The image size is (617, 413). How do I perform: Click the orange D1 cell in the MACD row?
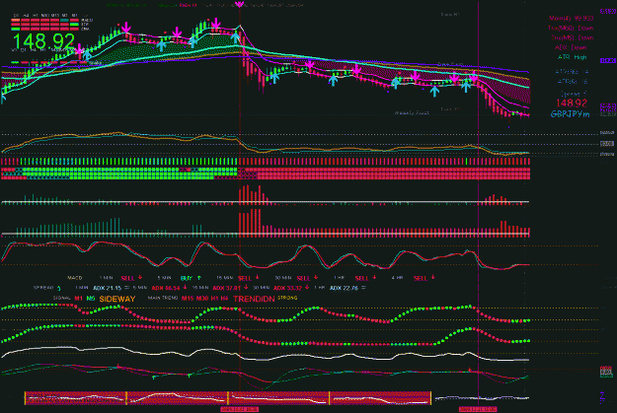tap(16, 20)
